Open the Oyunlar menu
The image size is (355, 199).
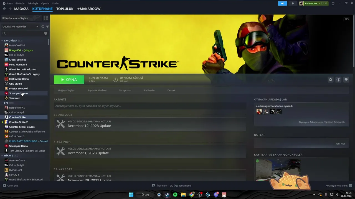coord(45,3)
